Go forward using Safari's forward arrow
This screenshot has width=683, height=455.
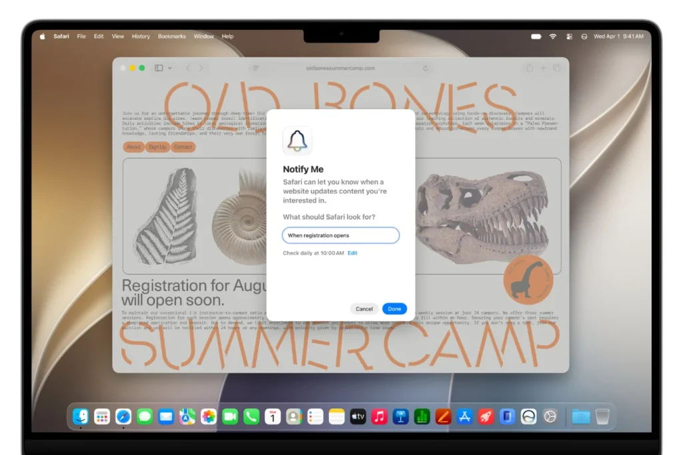tap(201, 68)
